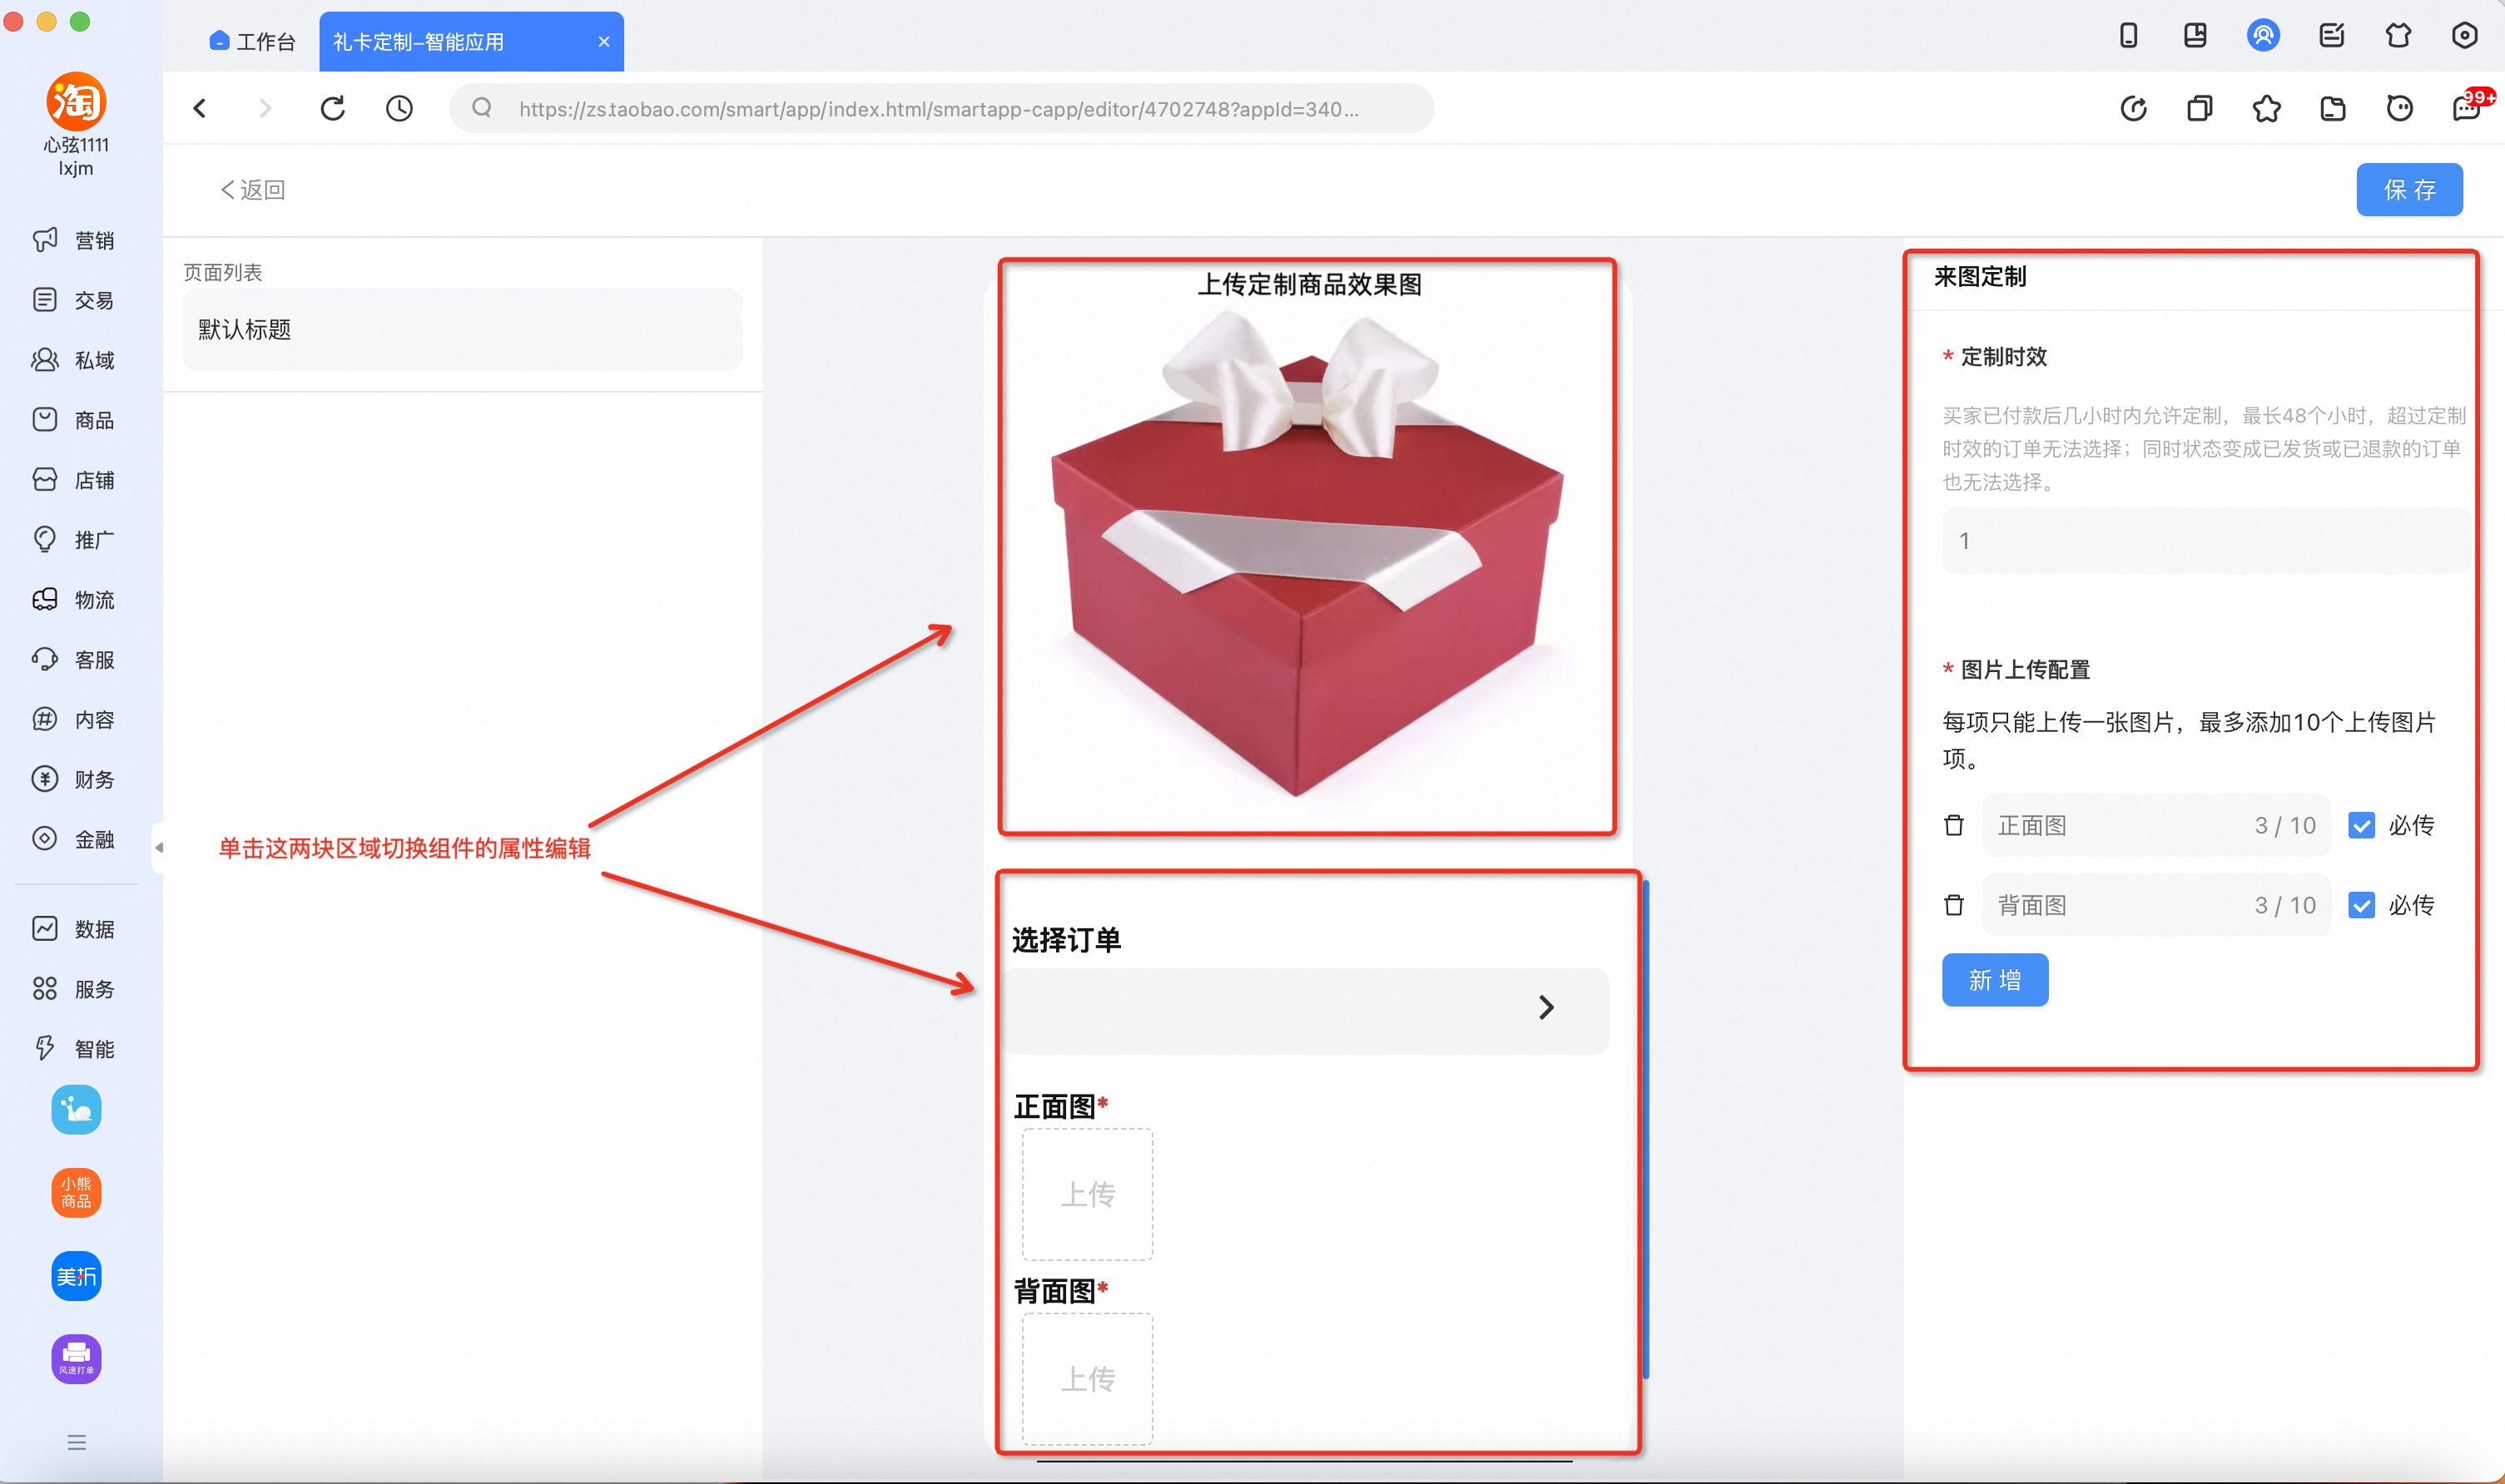Uncheck 必传 for 正面图
Screen dimensions: 2505x1484
point(2361,825)
